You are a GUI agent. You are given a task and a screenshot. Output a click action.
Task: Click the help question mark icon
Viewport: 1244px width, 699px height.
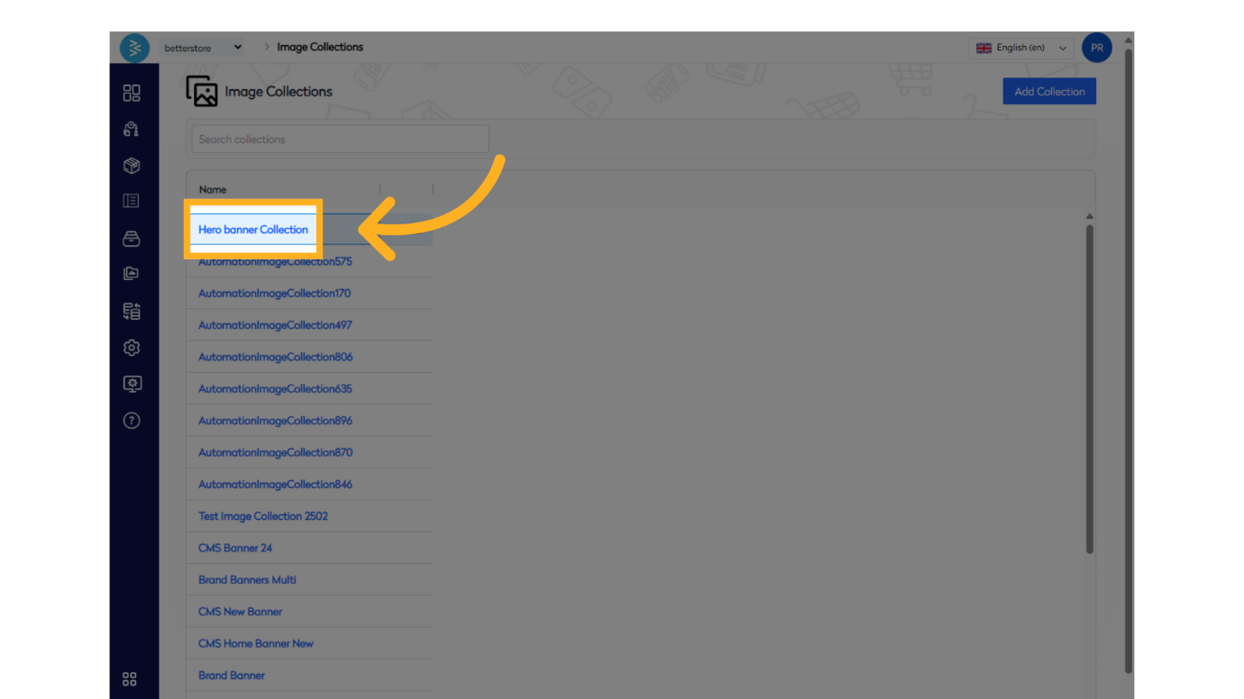click(132, 421)
